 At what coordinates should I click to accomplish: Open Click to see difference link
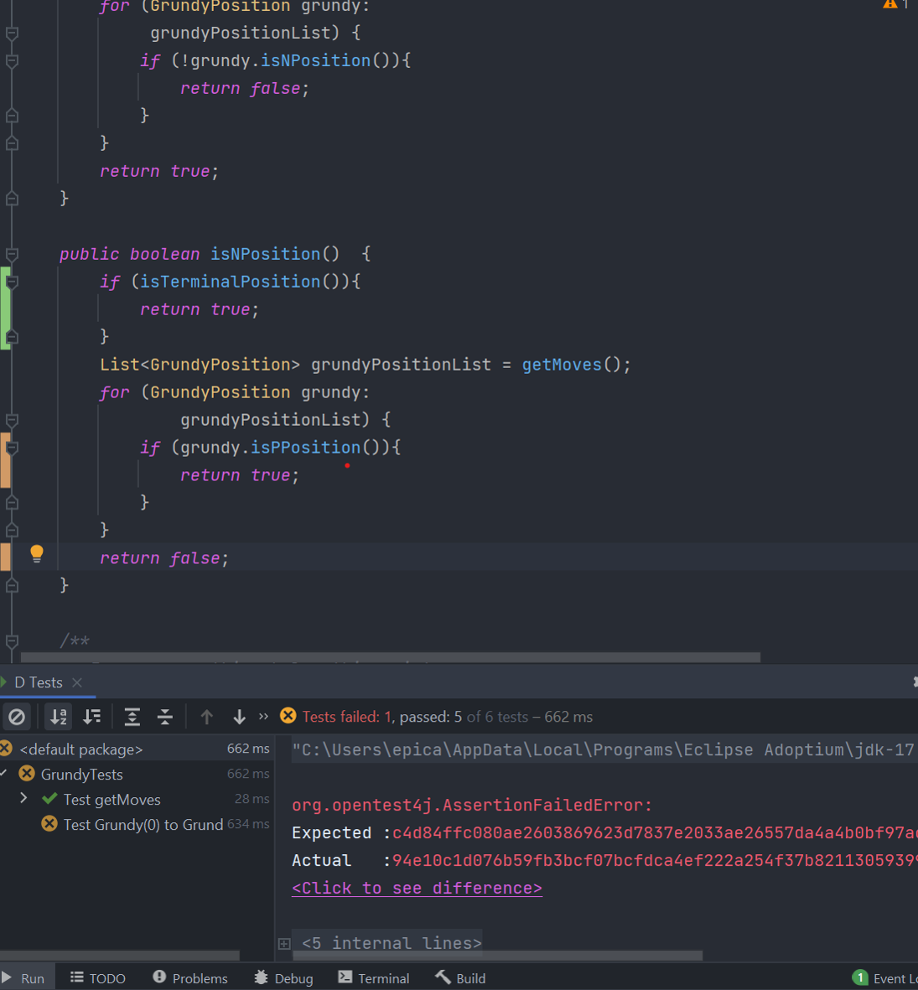(x=417, y=888)
